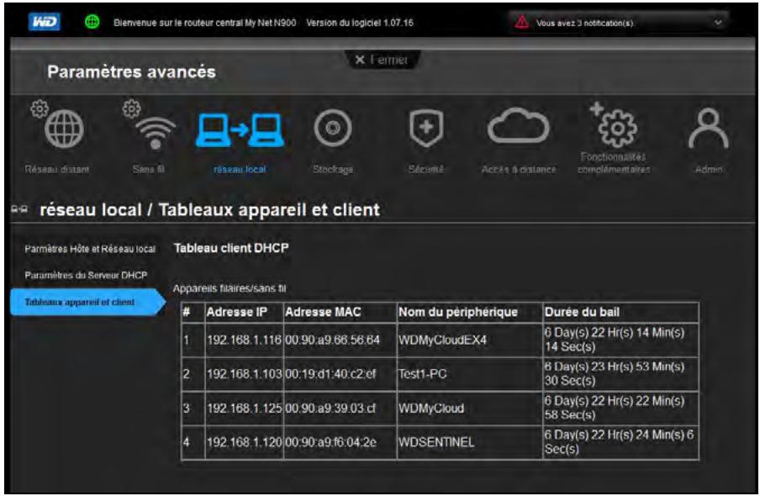Open Paramètres du Serveur DHCP
Screen dimensions: 760x496
point(86,275)
